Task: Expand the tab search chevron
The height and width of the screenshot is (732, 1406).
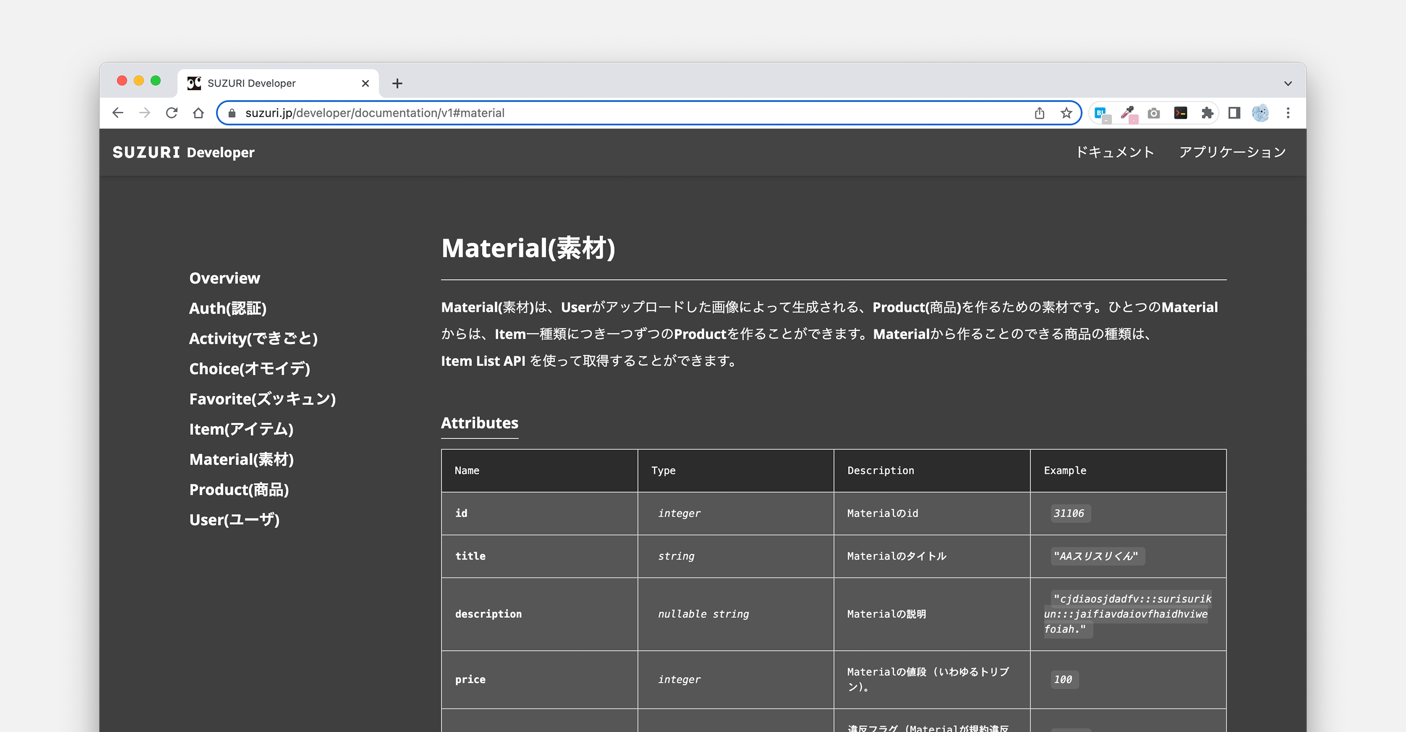Action: (x=1288, y=83)
